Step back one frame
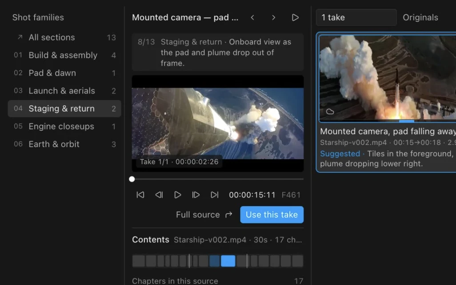This screenshot has height=285, width=456. pos(159,195)
